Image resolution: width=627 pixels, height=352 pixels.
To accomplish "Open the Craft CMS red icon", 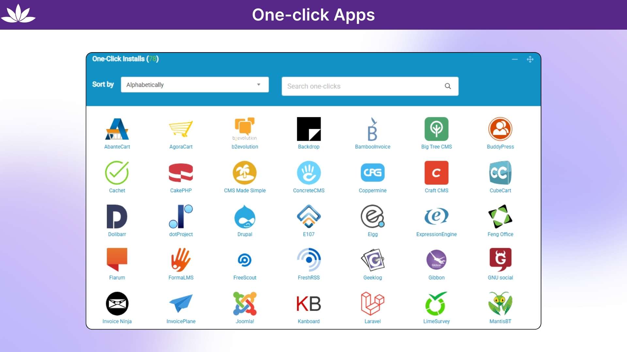I will pos(436,173).
